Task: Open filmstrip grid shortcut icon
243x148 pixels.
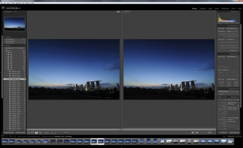Action: 10,136
